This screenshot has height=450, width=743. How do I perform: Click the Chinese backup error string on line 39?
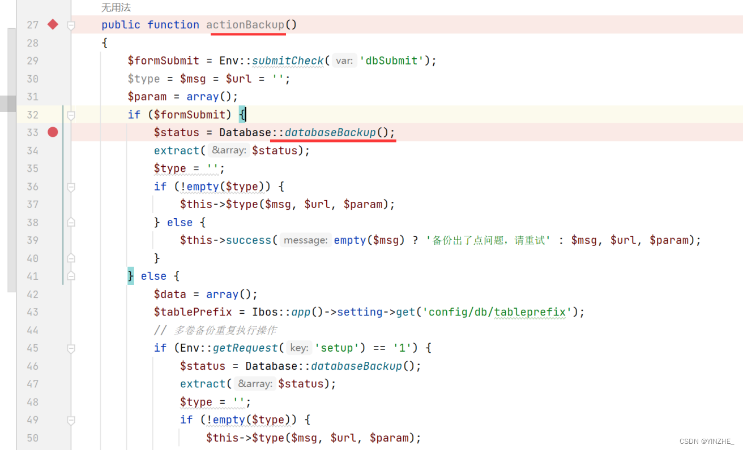489,240
